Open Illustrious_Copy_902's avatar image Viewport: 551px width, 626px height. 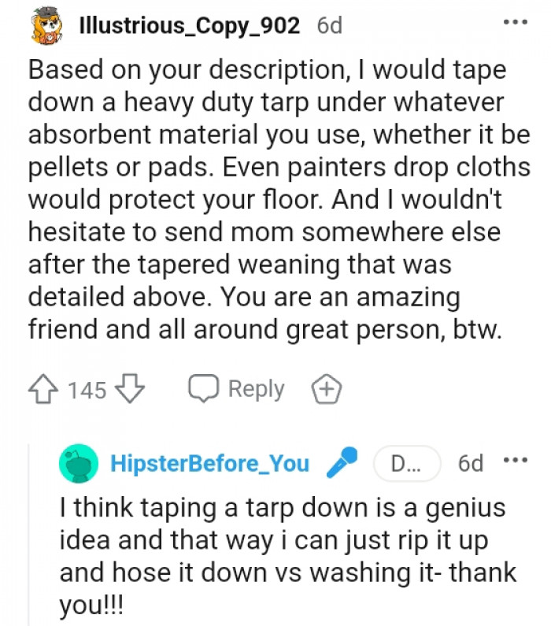point(46,27)
